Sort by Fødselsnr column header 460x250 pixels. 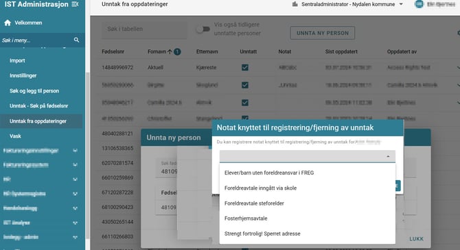(x=113, y=51)
